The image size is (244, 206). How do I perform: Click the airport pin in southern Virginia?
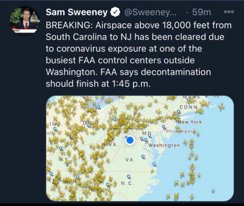[x=154, y=164]
